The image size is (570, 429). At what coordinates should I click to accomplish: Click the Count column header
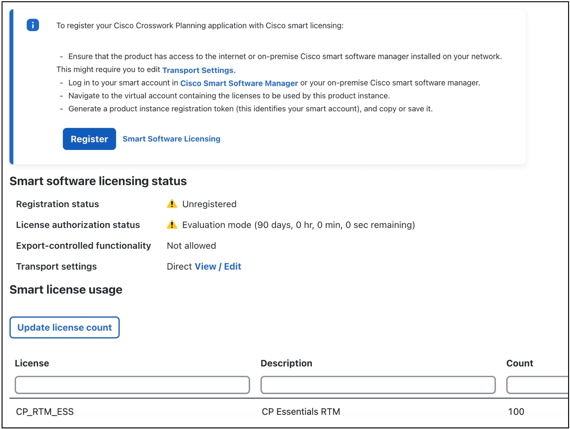coord(519,363)
